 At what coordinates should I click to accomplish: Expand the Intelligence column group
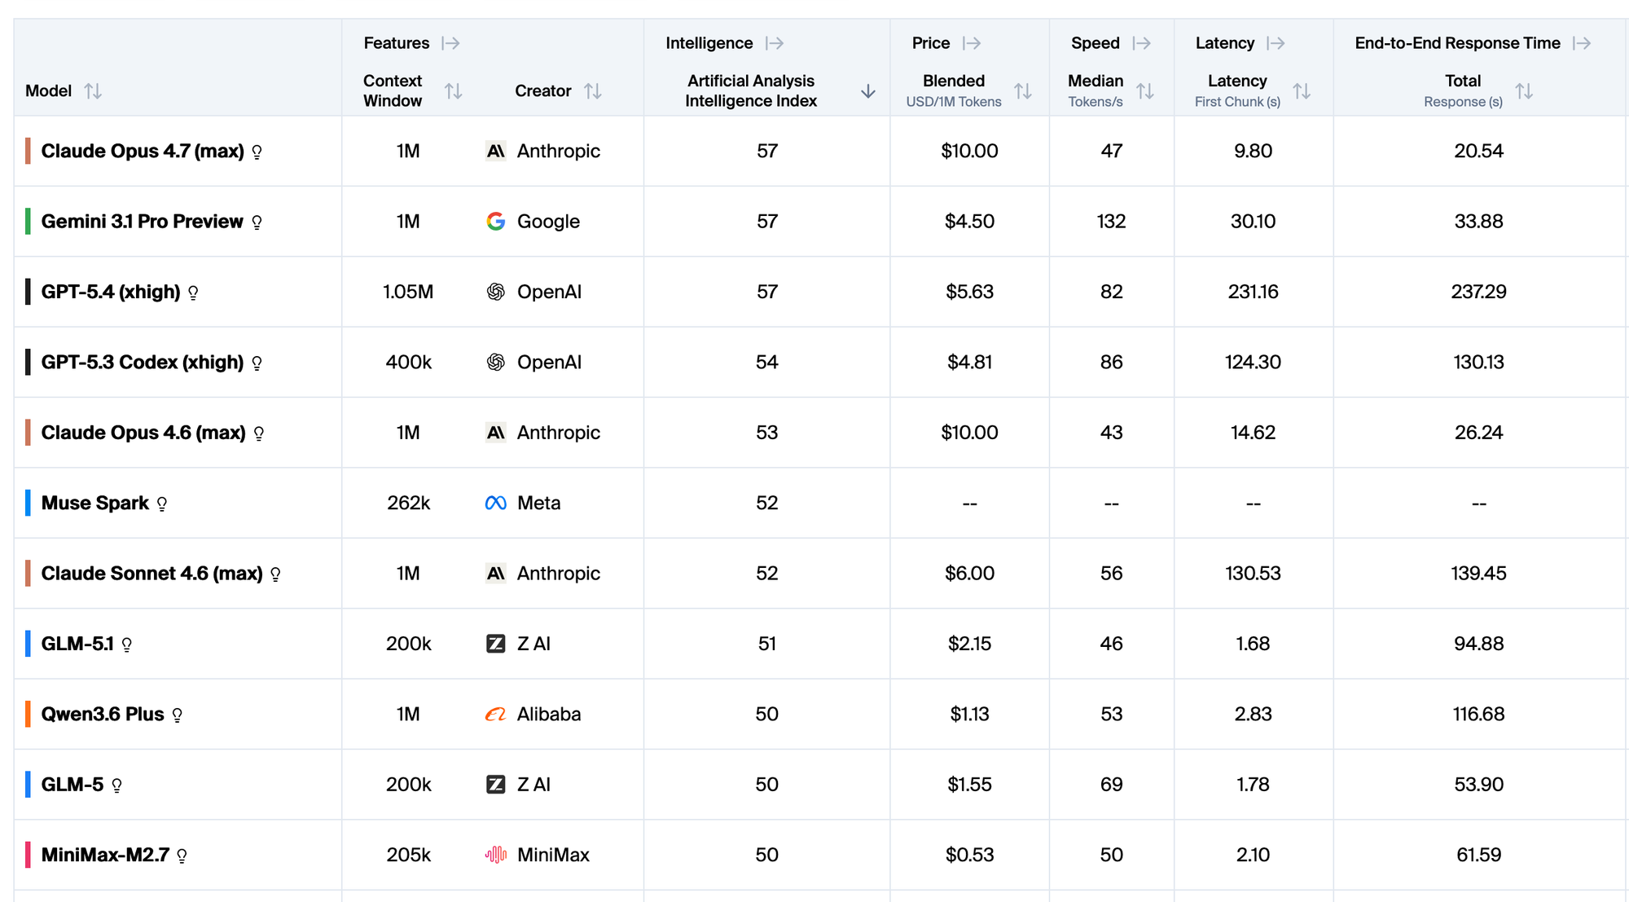[x=775, y=43]
